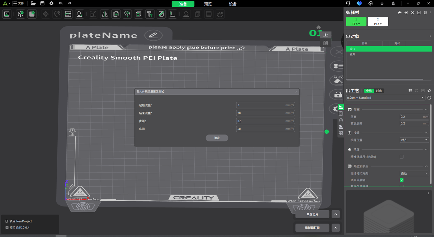Screen dimensions: 434x237
Task: Open customer support headset icon
Action: coord(348,3)
